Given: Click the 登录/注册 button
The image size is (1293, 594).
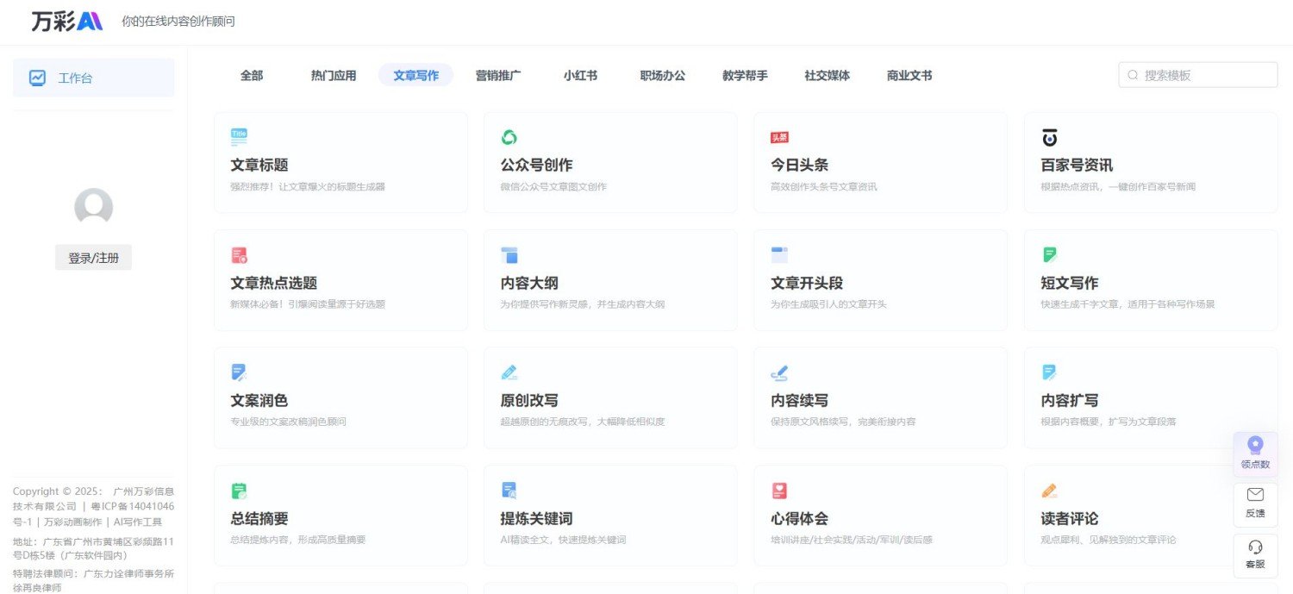Looking at the screenshot, I should click(93, 256).
